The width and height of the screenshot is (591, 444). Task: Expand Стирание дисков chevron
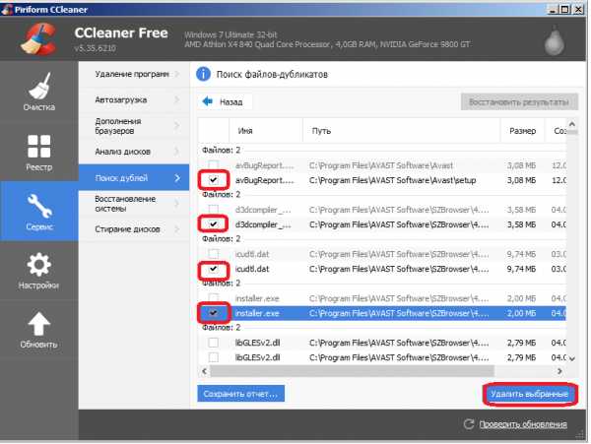(177, 229)
